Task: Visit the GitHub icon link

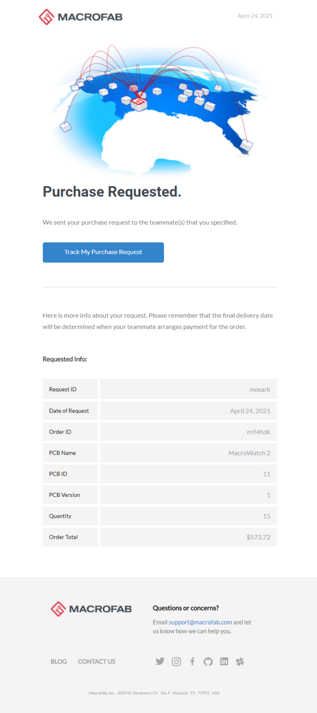Action: point(208,662)
